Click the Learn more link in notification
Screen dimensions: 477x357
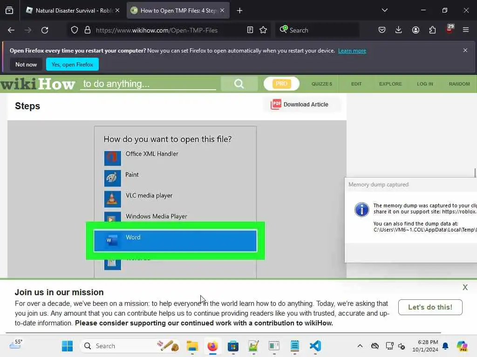pyautogui.click(x=352, y=51)
